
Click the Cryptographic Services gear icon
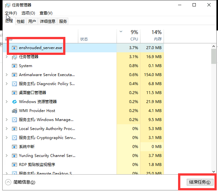coord(14,138)
